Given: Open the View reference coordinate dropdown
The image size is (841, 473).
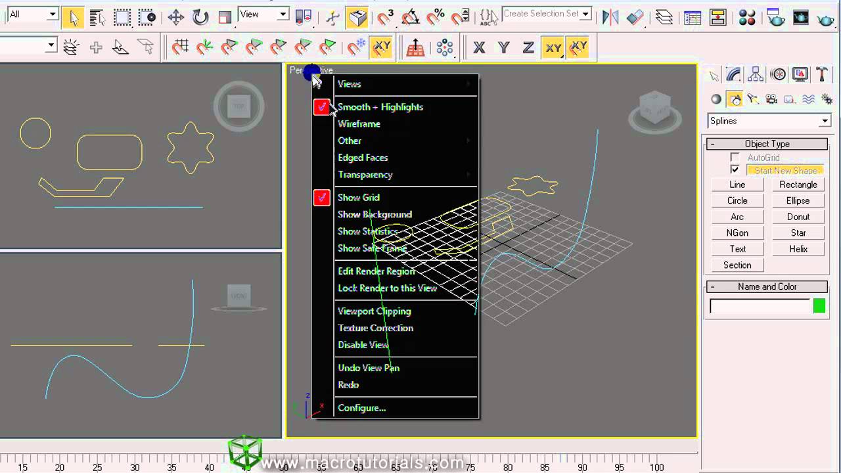Looking at the screenshot, I should point(263,14).
